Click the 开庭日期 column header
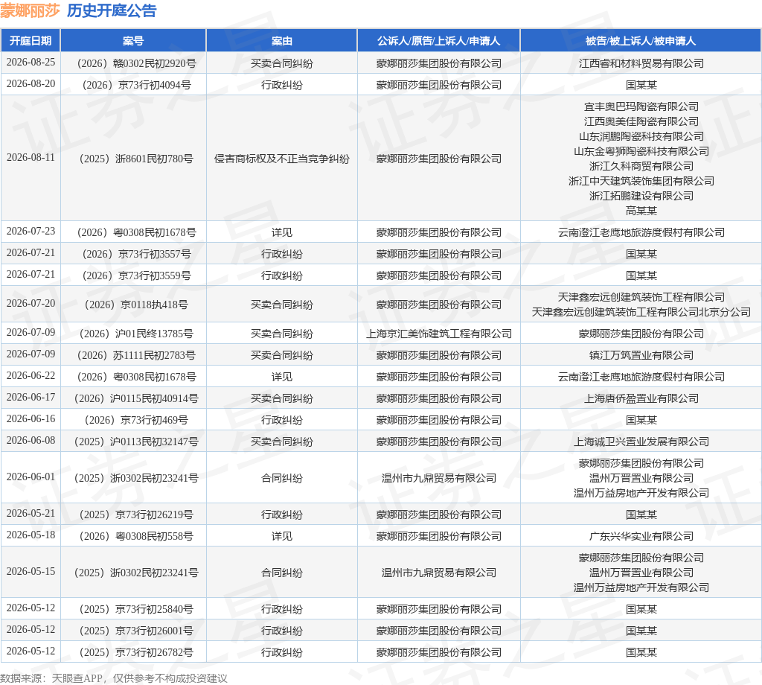The width and height of the screenshot is (762, 685). click(x=31, y=41)
